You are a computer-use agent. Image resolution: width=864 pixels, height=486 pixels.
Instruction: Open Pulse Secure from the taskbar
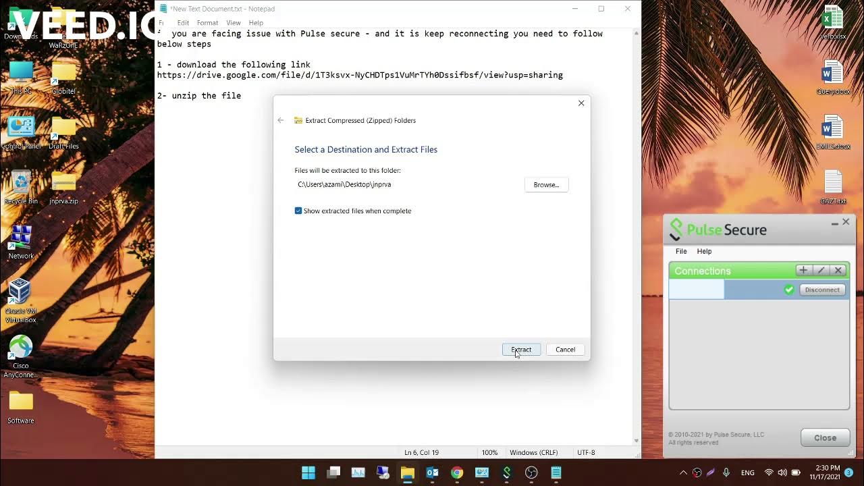click(507, 473)
